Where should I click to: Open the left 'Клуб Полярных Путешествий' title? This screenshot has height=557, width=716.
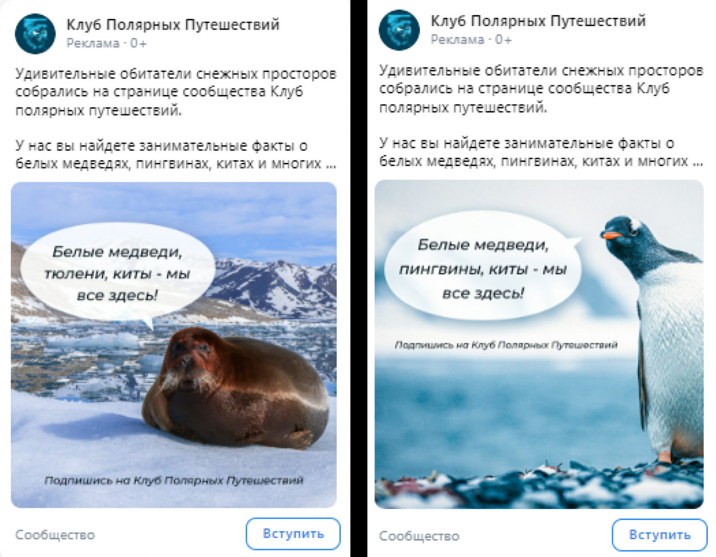click(173, 25)
